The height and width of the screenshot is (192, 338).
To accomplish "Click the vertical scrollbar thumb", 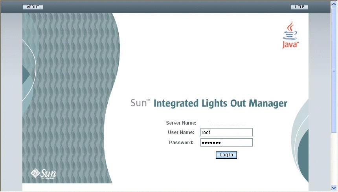I will pos(334,70).
